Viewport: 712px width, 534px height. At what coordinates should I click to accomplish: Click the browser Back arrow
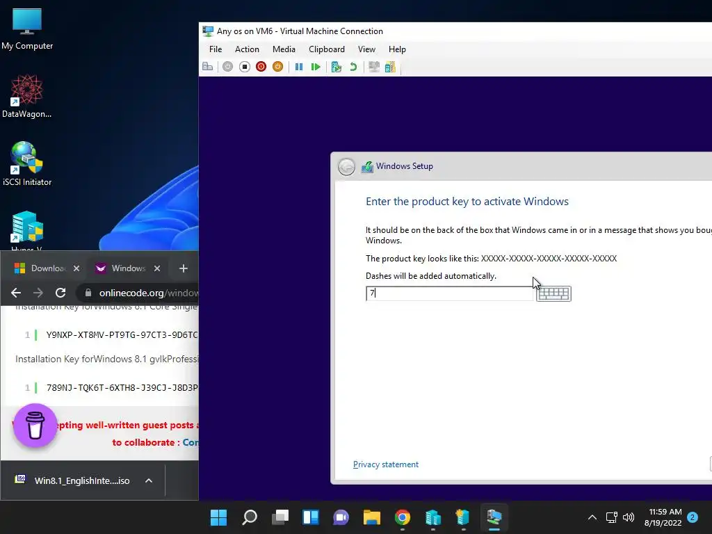pos(16,293)
